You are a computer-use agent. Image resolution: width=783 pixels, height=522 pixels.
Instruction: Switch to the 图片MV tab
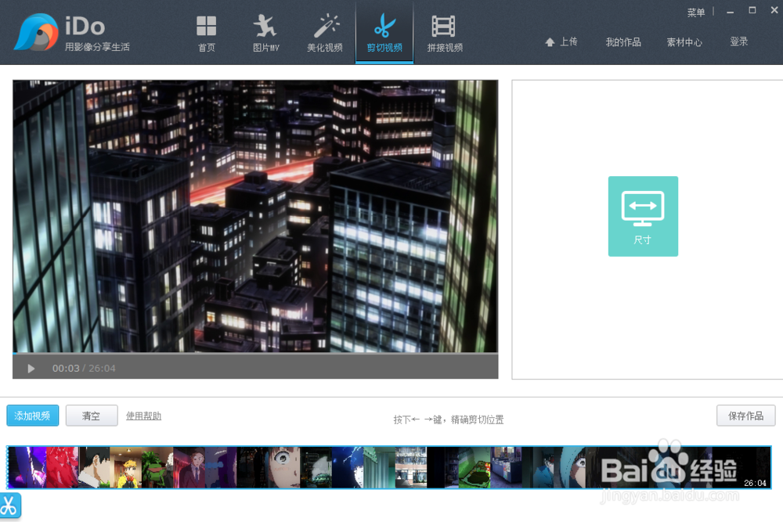click(x=265, y=34)
